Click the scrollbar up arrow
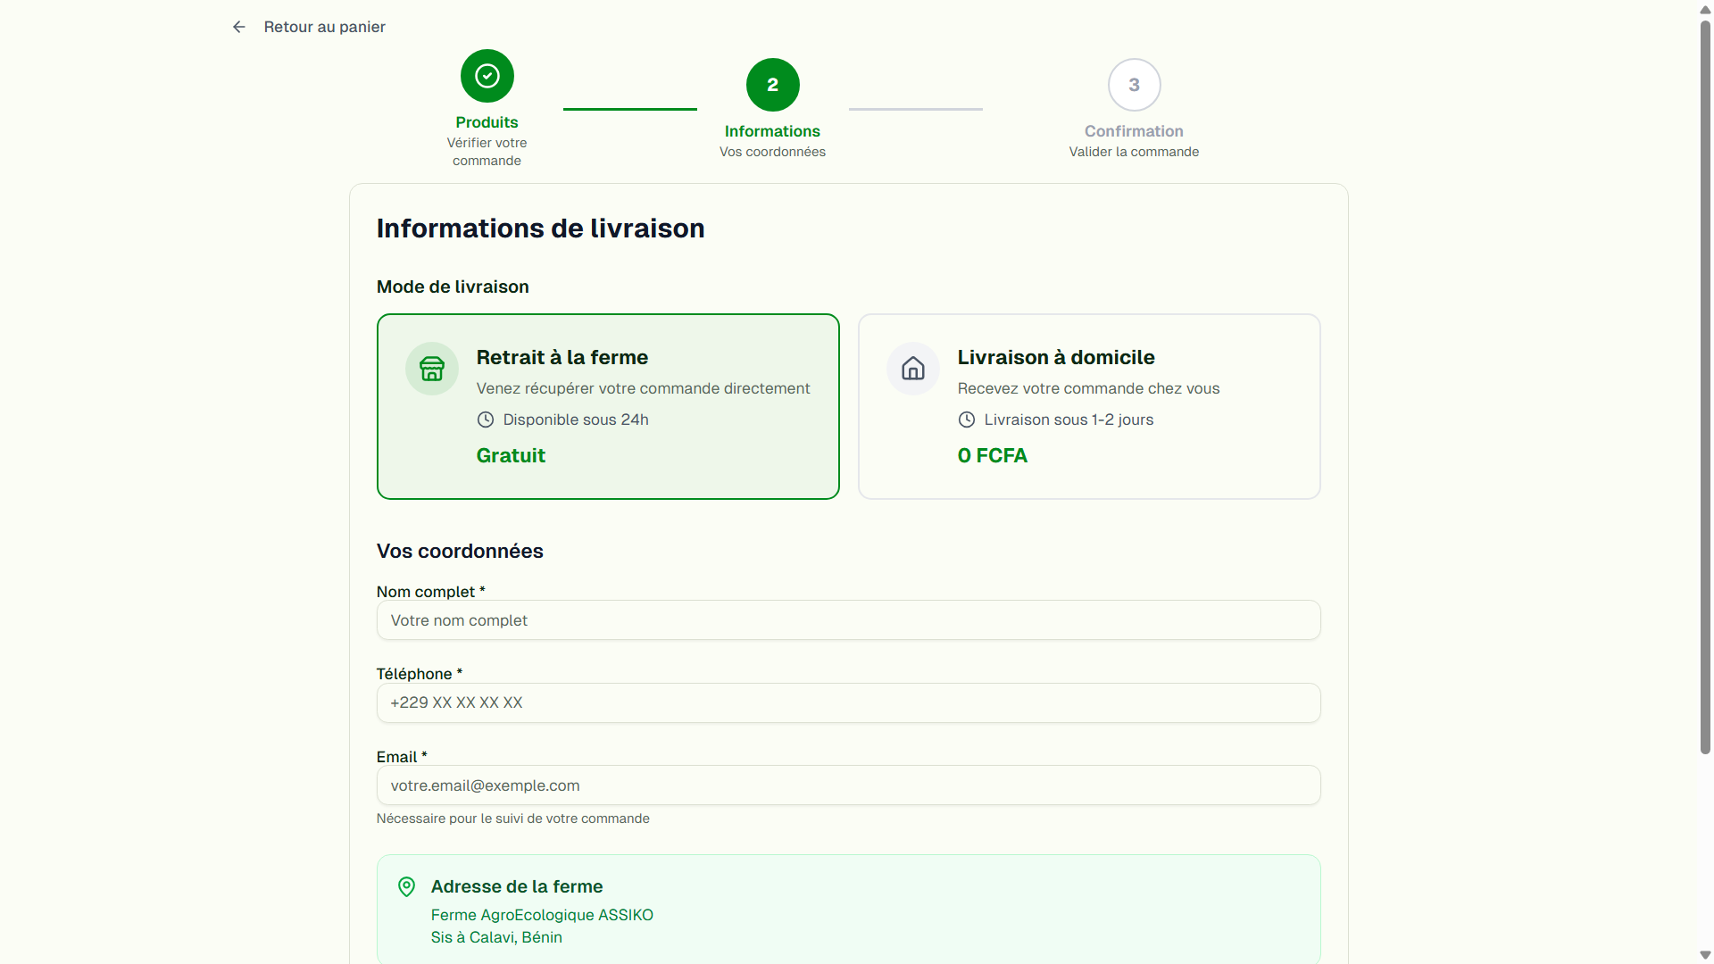The height and width of the screenshot is (964, 1714). [1703, 10]
